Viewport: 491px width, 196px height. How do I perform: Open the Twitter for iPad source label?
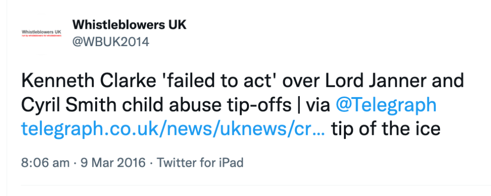click(200, 162)
